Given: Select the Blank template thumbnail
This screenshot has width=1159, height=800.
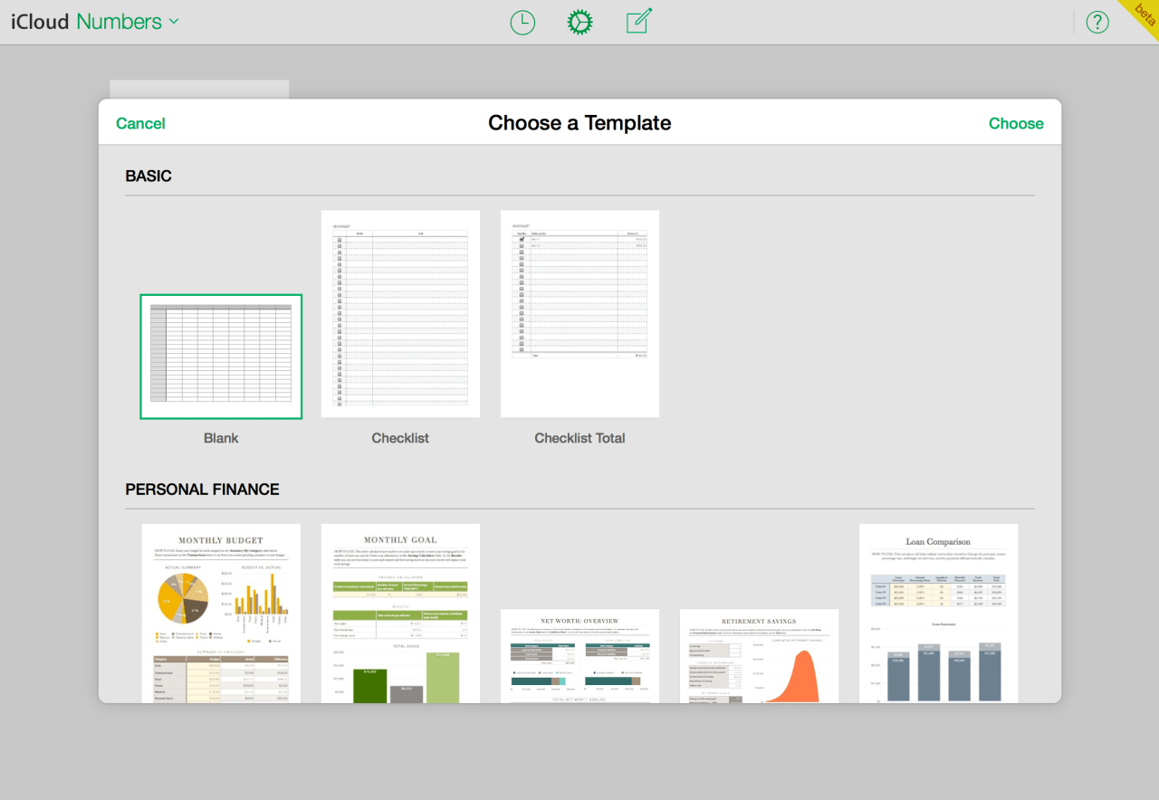Looking at the screenshot, I should pyautogui.click(x=221, y=357).
